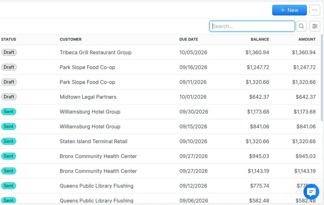Click Draft badge for Tribeca Grill row
Screen dimensions: 324x205
[9, 52]
